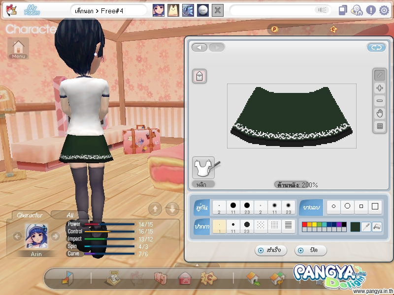Select pen size 23
The image size is (394, 295).
click(247, 227)
